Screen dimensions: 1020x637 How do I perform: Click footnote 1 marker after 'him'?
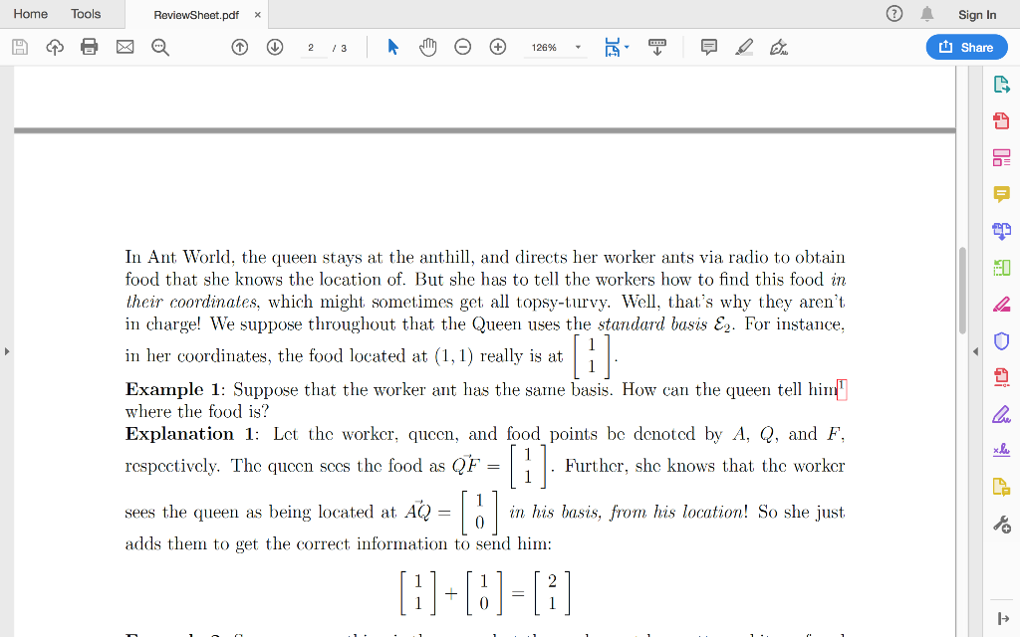pos(841,390)
